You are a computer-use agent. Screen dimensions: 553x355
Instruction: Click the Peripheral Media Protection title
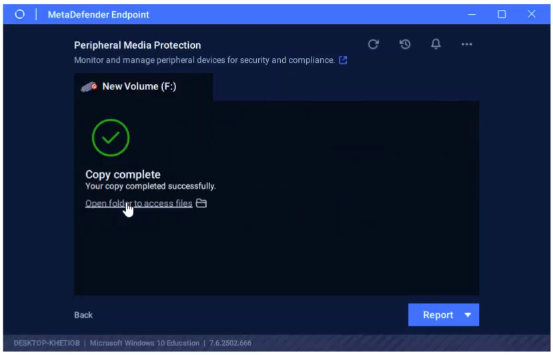[137, 45]
